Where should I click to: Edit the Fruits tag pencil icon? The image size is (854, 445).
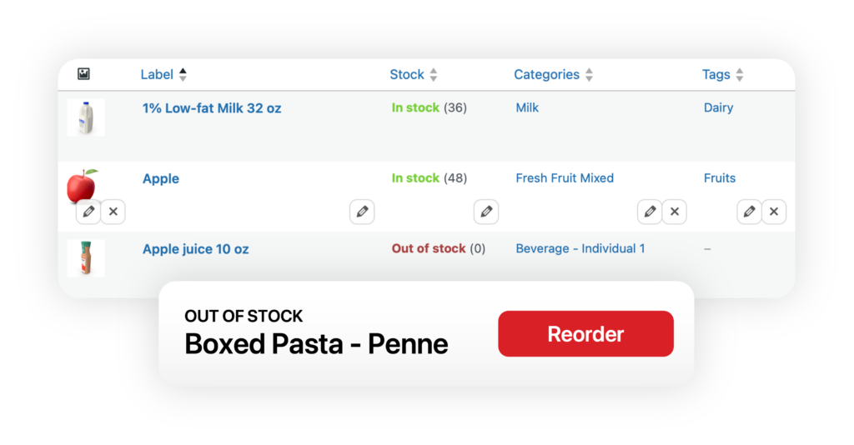click(x=750, y=212)
